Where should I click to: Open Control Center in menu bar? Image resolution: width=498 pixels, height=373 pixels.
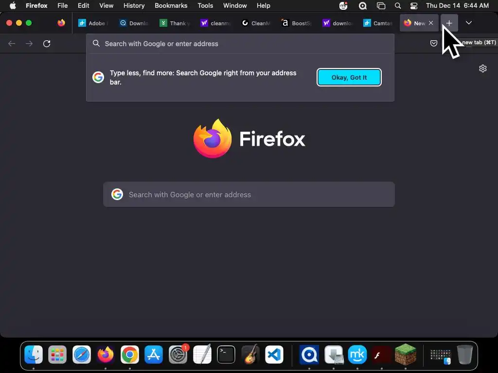click(414, 5)
